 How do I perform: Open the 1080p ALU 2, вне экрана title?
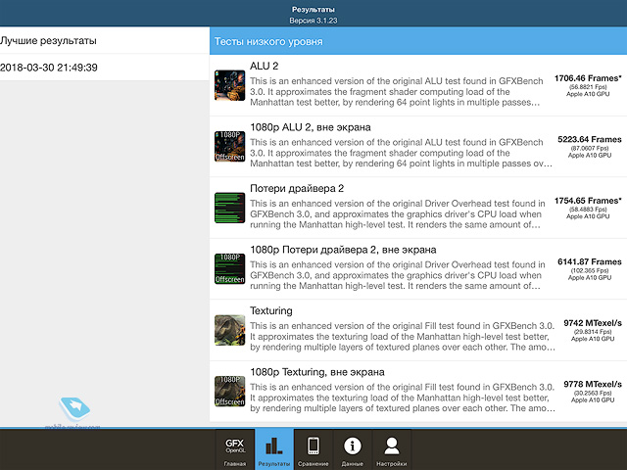pos(311,127)
